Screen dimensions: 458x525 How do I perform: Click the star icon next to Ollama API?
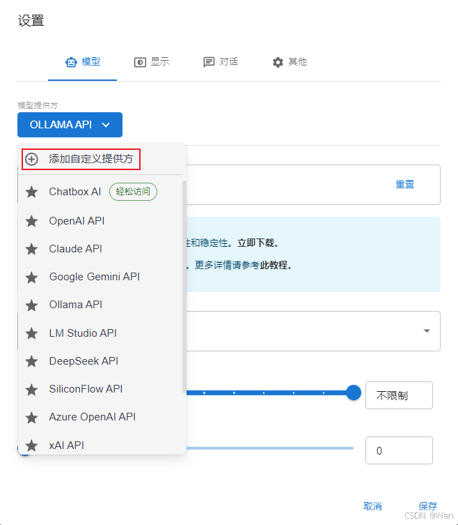click(x=32, y=305)
